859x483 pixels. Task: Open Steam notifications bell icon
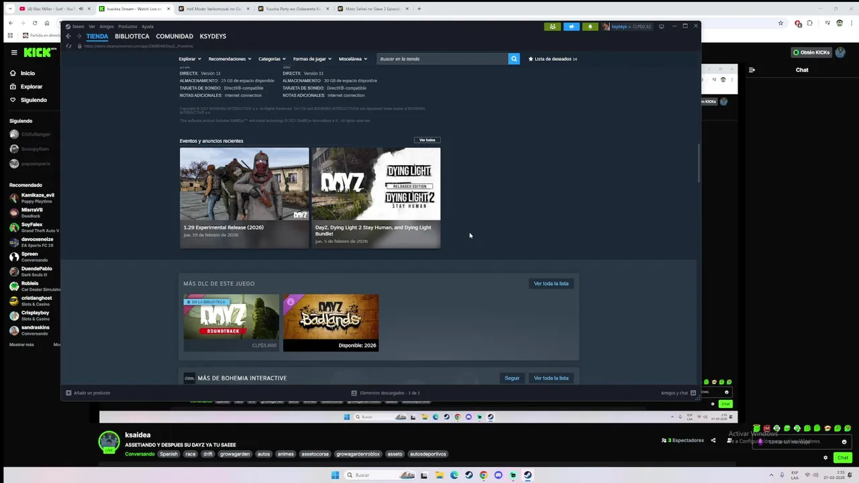590,27
